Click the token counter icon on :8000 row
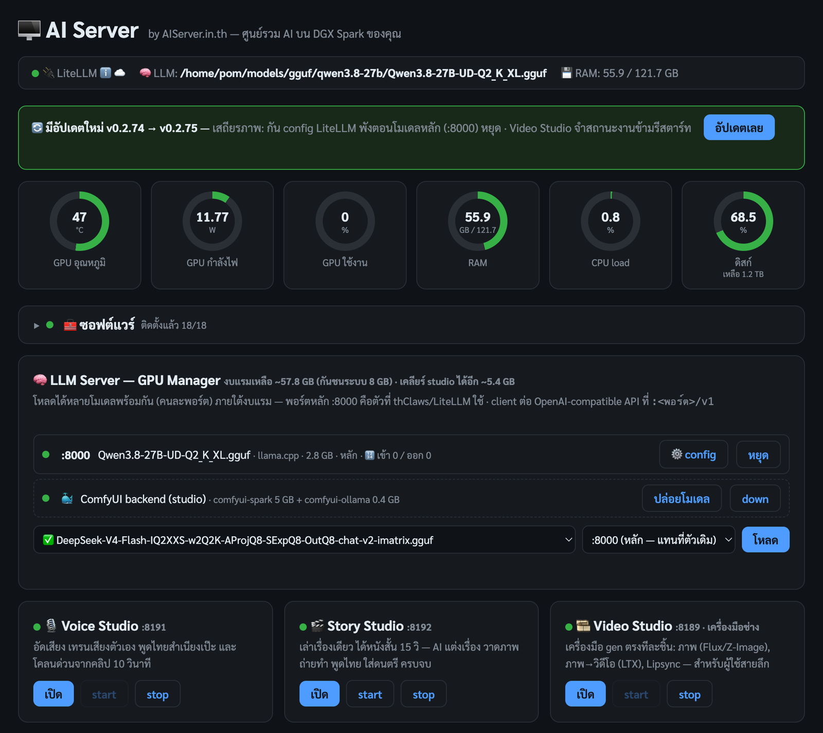This screenshot has height=733, width=823. click(x=369, y=455)
